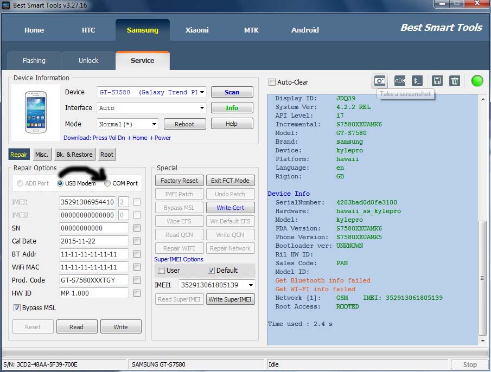
Task: Click the bottom progress bar
Action: pyautogui.click(x=245, y=353)
